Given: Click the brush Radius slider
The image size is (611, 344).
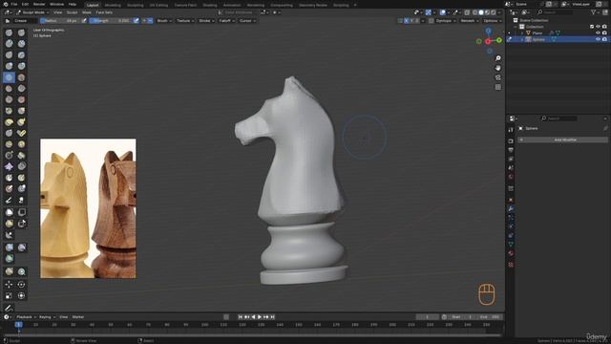Looking at the screenshot, I should tap(60, 21).
